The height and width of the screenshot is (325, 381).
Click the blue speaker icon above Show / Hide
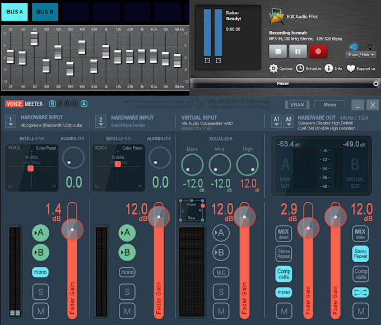tap(353, 47)
